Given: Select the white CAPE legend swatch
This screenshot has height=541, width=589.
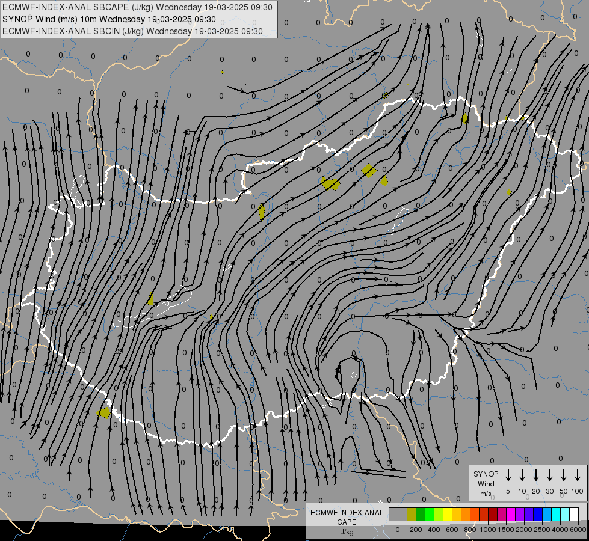Looking at the screenshot, I should click(x=574, y=514).
